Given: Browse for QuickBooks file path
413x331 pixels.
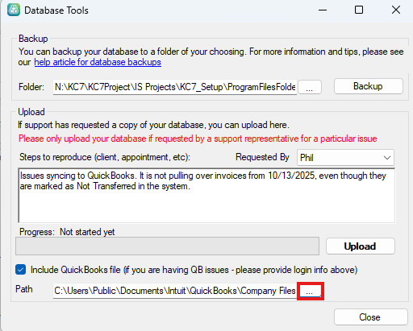Looking at the screenshot, I should point(310,291).
